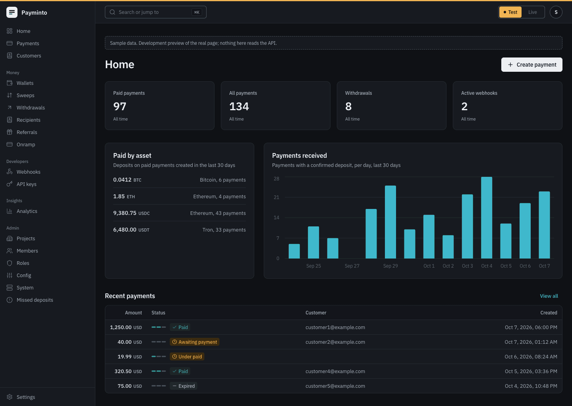
Task: Click the Oct 7, 2026, 01:12 AM date
Action: click(531, 342)
